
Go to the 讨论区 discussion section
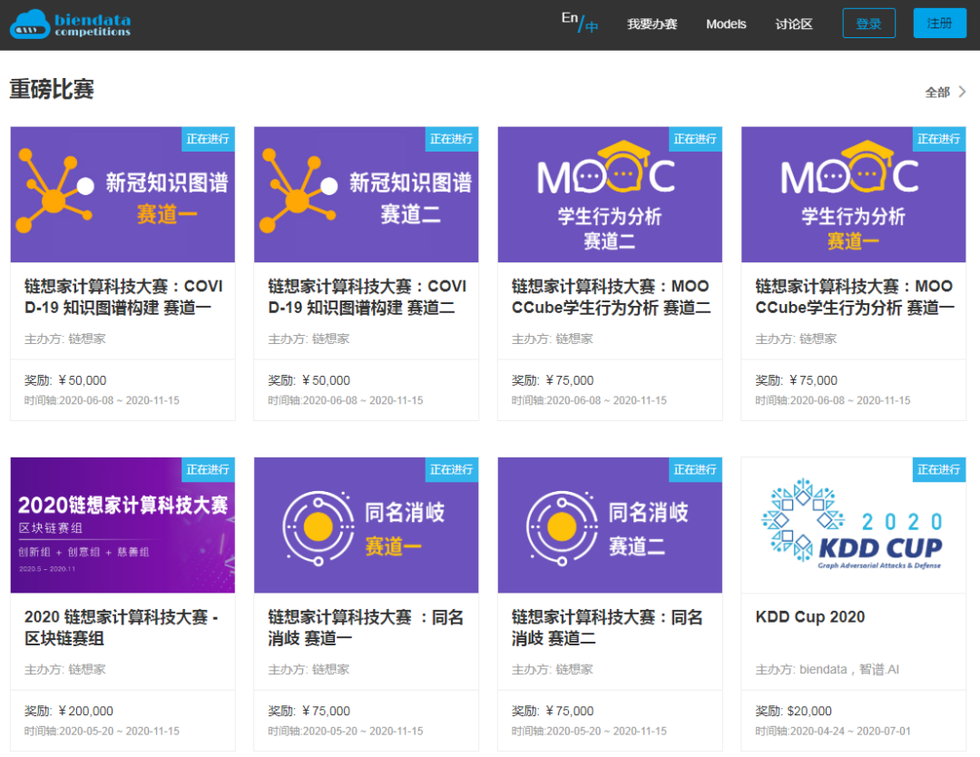[794, 25]
